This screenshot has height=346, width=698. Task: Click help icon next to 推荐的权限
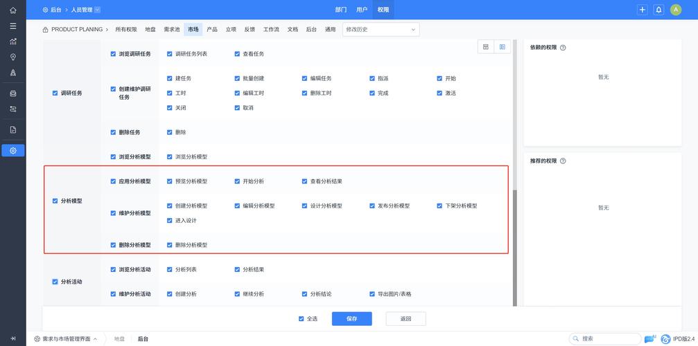pyautogui.click(x=563, y=161)
